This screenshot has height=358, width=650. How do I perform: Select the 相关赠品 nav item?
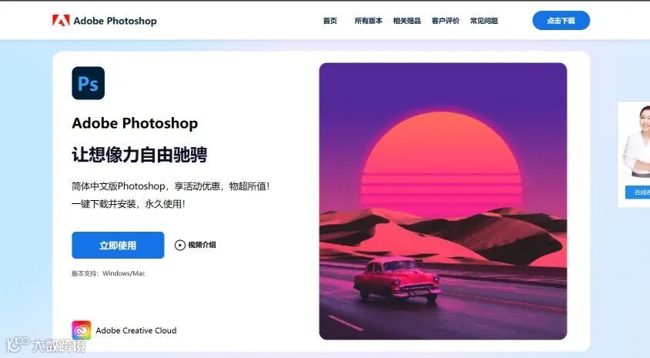click(407, 21)
